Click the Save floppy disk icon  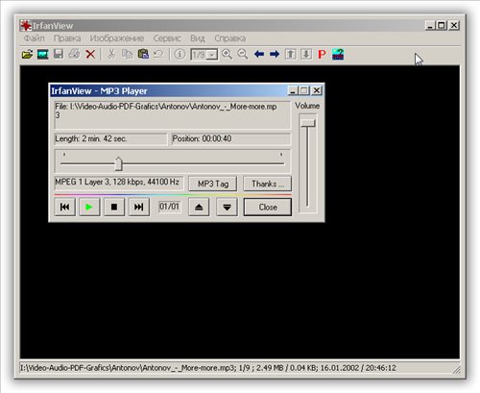pyautogui.click(x=59, y=54)
